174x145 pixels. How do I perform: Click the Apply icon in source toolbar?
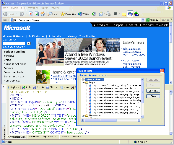coord(26,87)
